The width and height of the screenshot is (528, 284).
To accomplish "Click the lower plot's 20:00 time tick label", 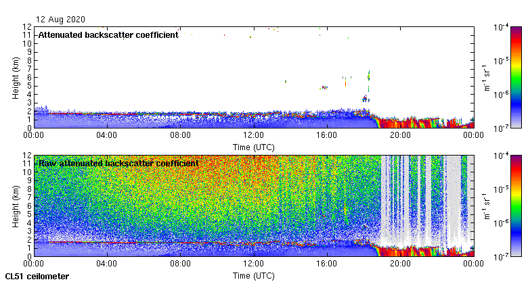I will click(400, 264).
